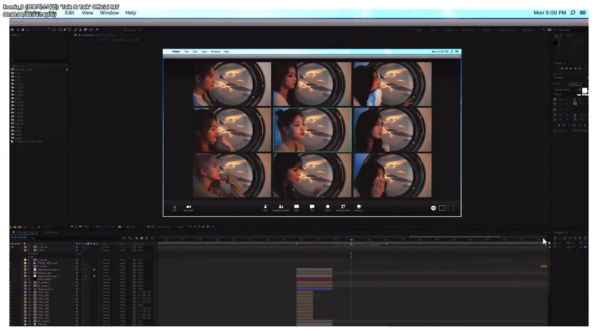Select the highlighted center video tile

[312, 130]
